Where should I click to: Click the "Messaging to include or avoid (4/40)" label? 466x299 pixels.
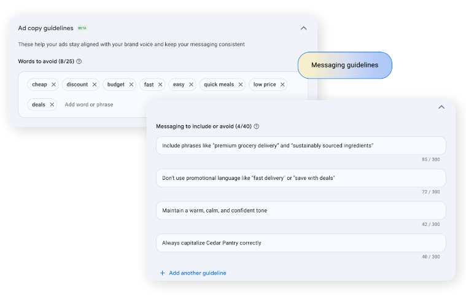click(x=204, y=126)
